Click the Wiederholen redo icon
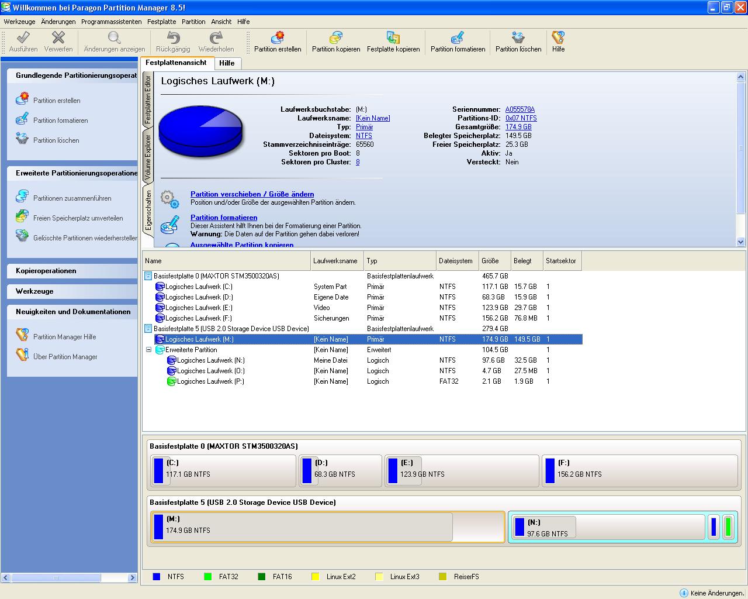This screenshot has height=599, width=748. [216, 38]
